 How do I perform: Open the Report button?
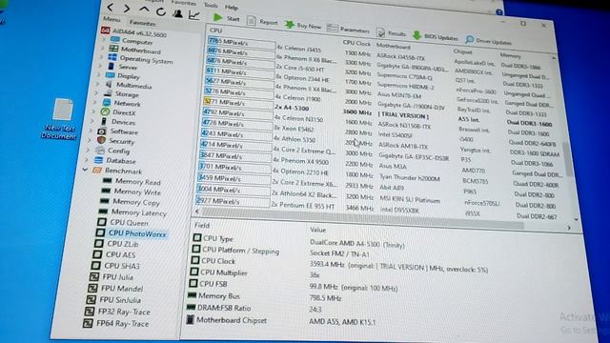pyautogui.click(x=262, y=21)
